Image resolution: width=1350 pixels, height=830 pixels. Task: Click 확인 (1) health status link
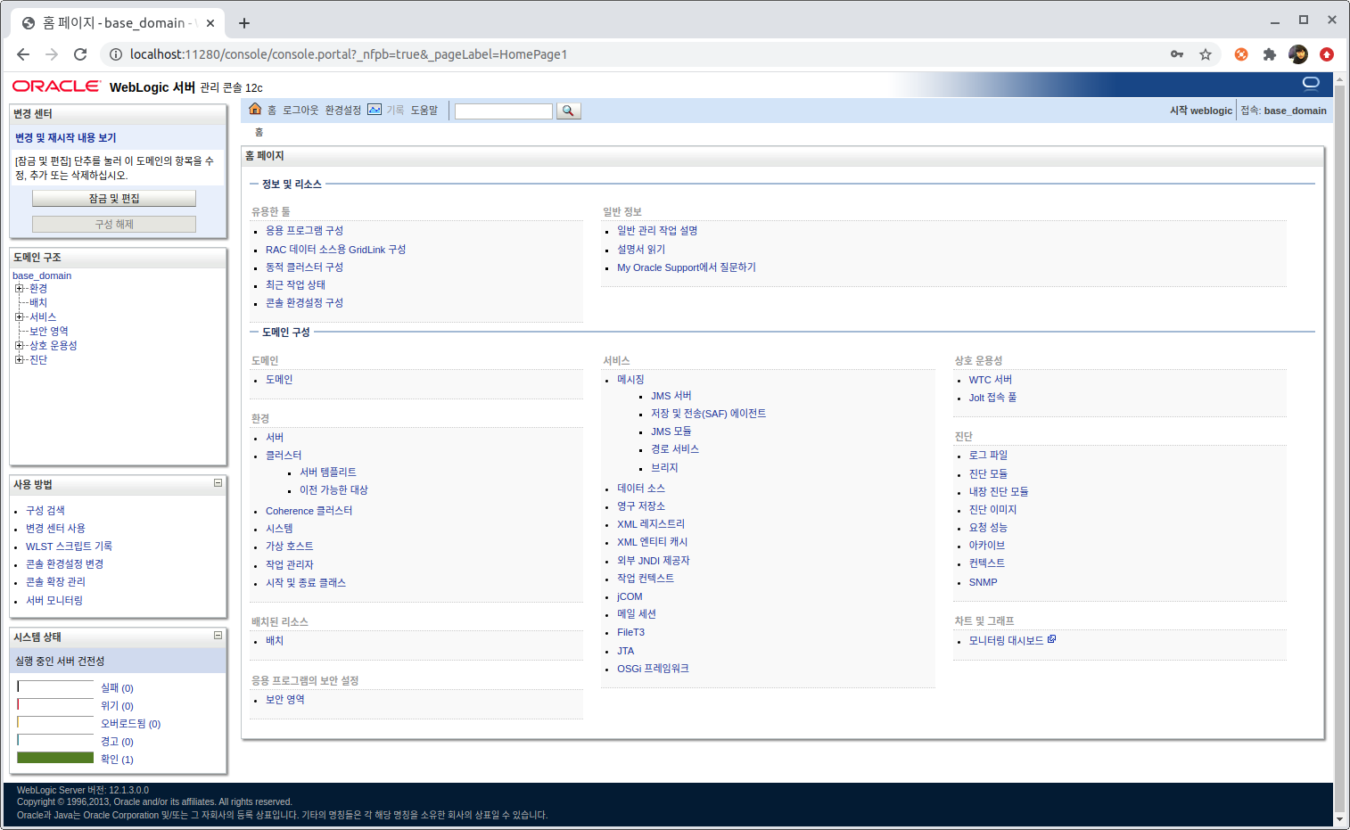117,760
